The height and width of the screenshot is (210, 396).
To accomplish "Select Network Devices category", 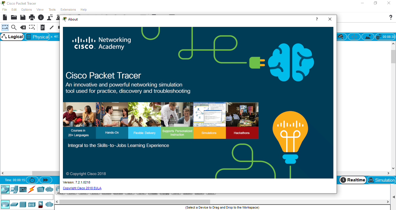I will click(5, 189).
